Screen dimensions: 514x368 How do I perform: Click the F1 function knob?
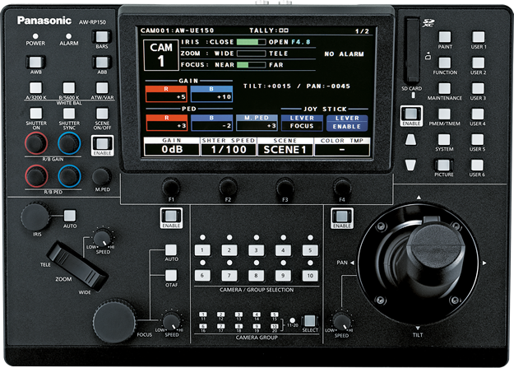pyautogui.click(x=171, y=188)
